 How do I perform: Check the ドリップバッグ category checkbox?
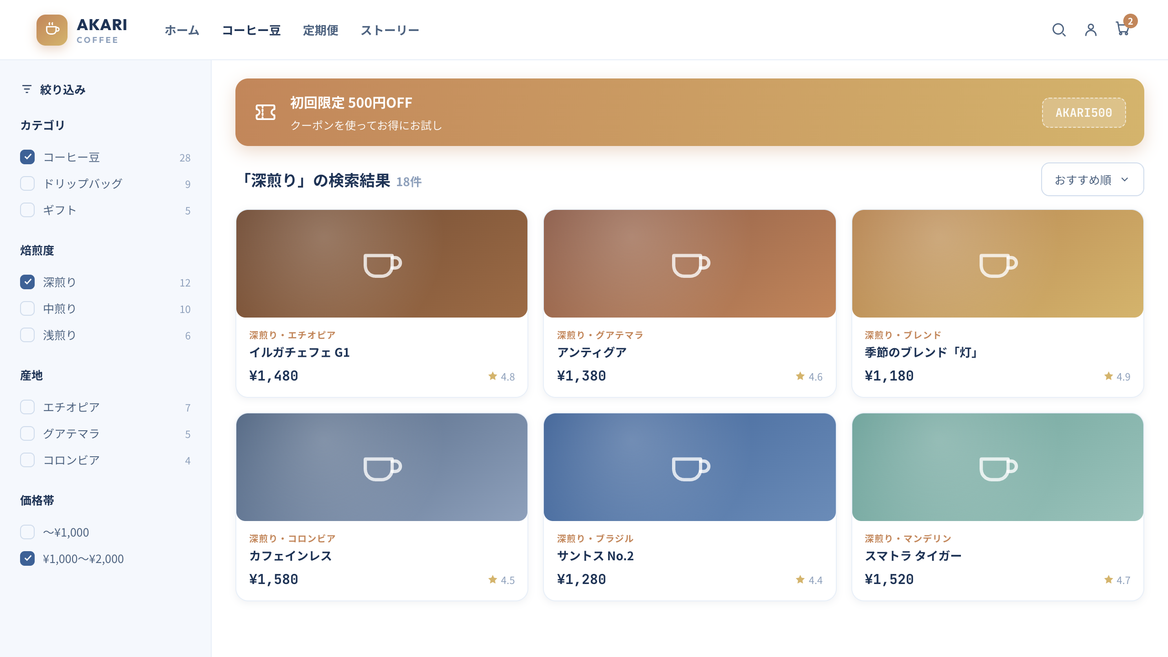tap(27, 183)
